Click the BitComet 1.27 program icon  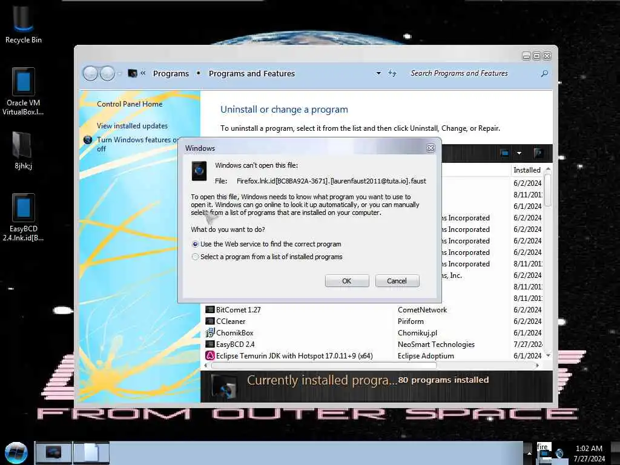[x=210, y=309]
